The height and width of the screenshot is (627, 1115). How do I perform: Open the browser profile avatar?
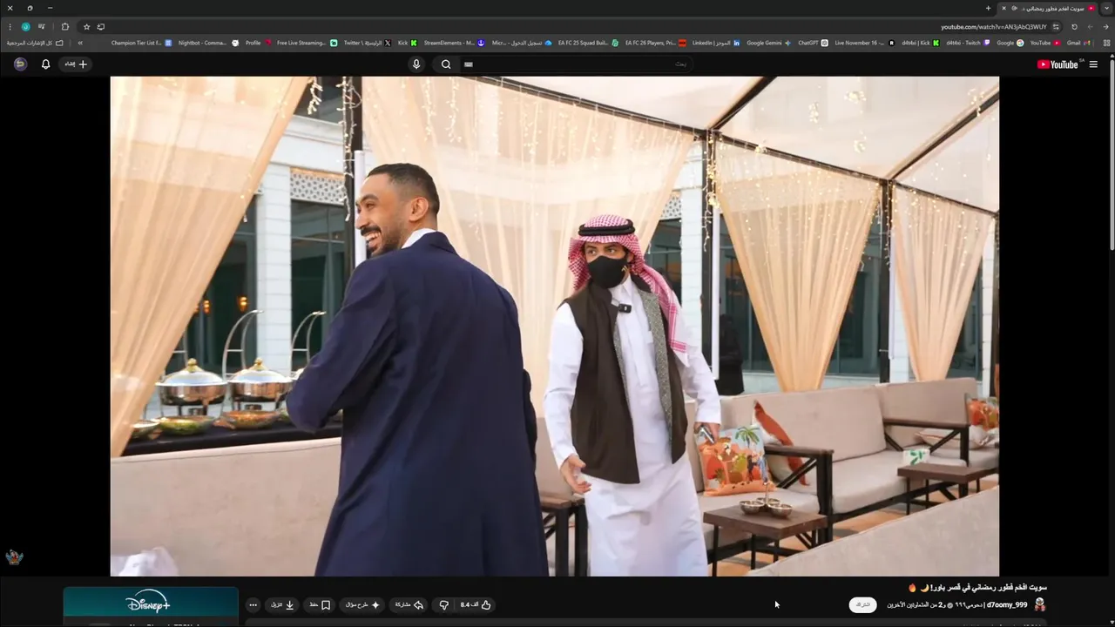pyautogui.click(x=25, y=27)
